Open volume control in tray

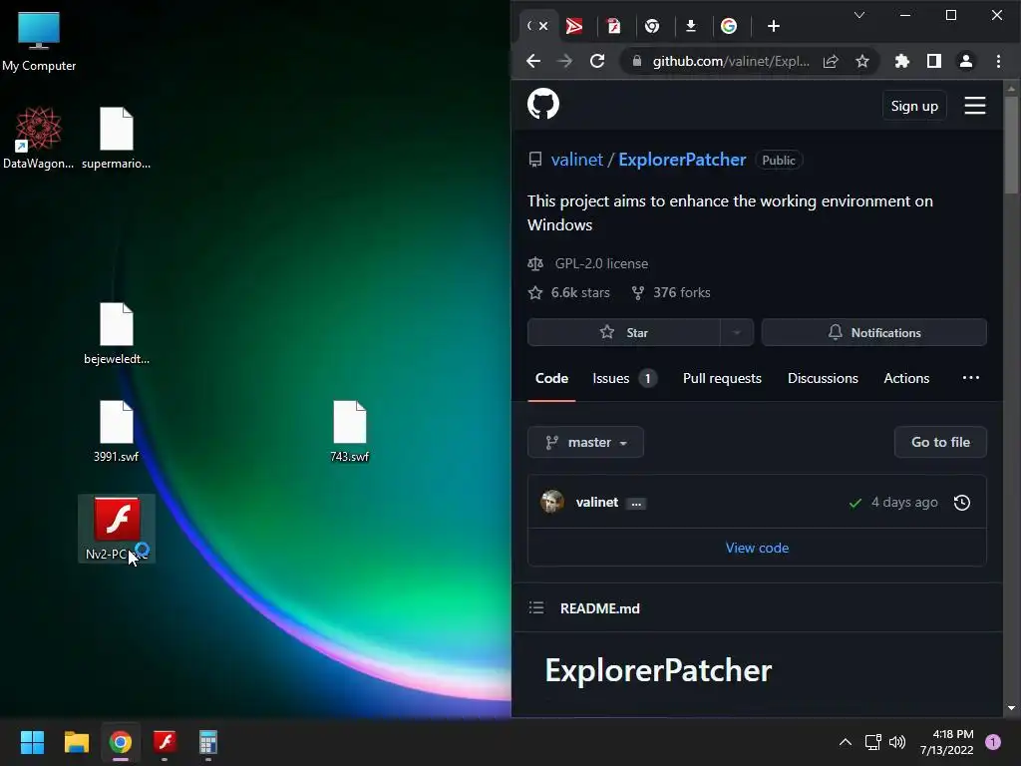897,742
